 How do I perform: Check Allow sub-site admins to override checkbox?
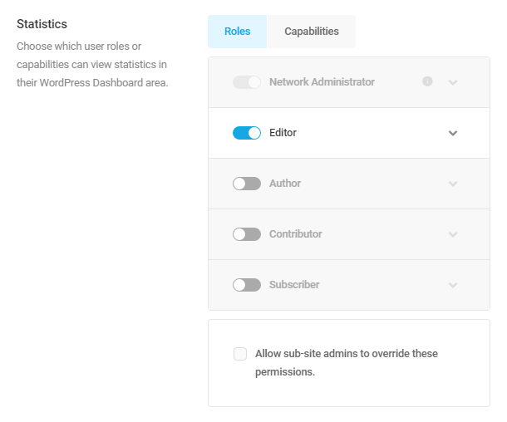(x=240, y=354)
